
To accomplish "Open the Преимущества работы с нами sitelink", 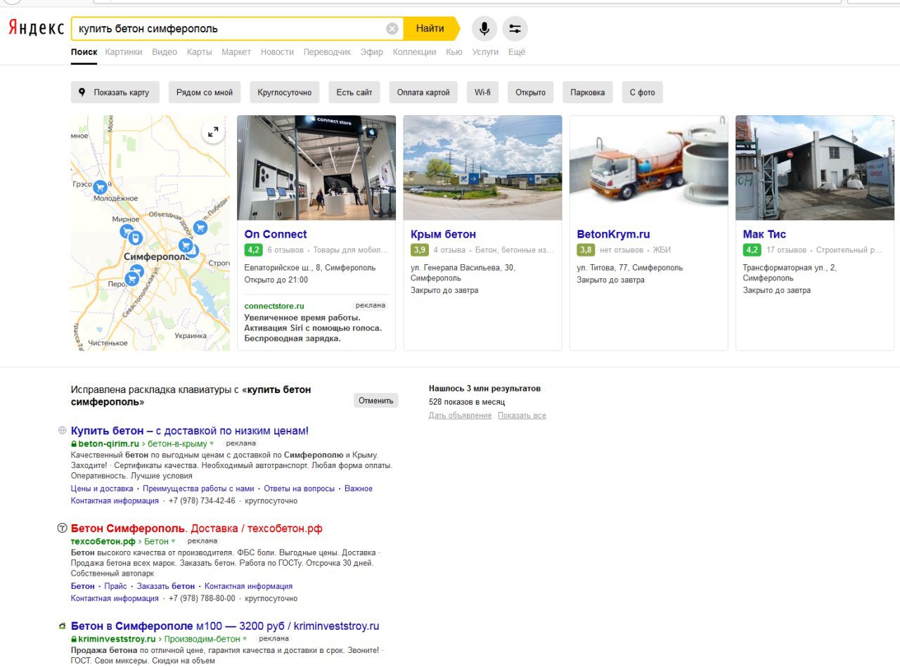I will (198, 488).
